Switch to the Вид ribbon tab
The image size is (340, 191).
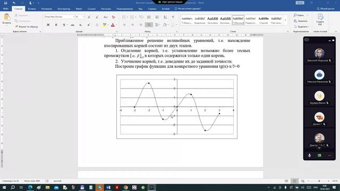pyautogui.click(x=140, y=9)
